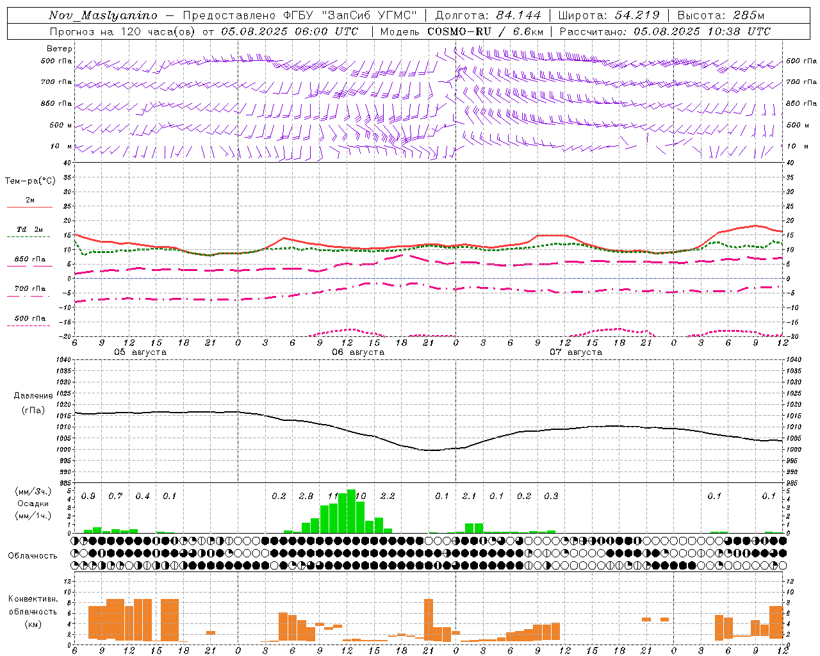Select the COSMO-RU model name
Image resolution: width=820 pixels, height=656 pixels.
pyautogui.click(x=459, y=31)
